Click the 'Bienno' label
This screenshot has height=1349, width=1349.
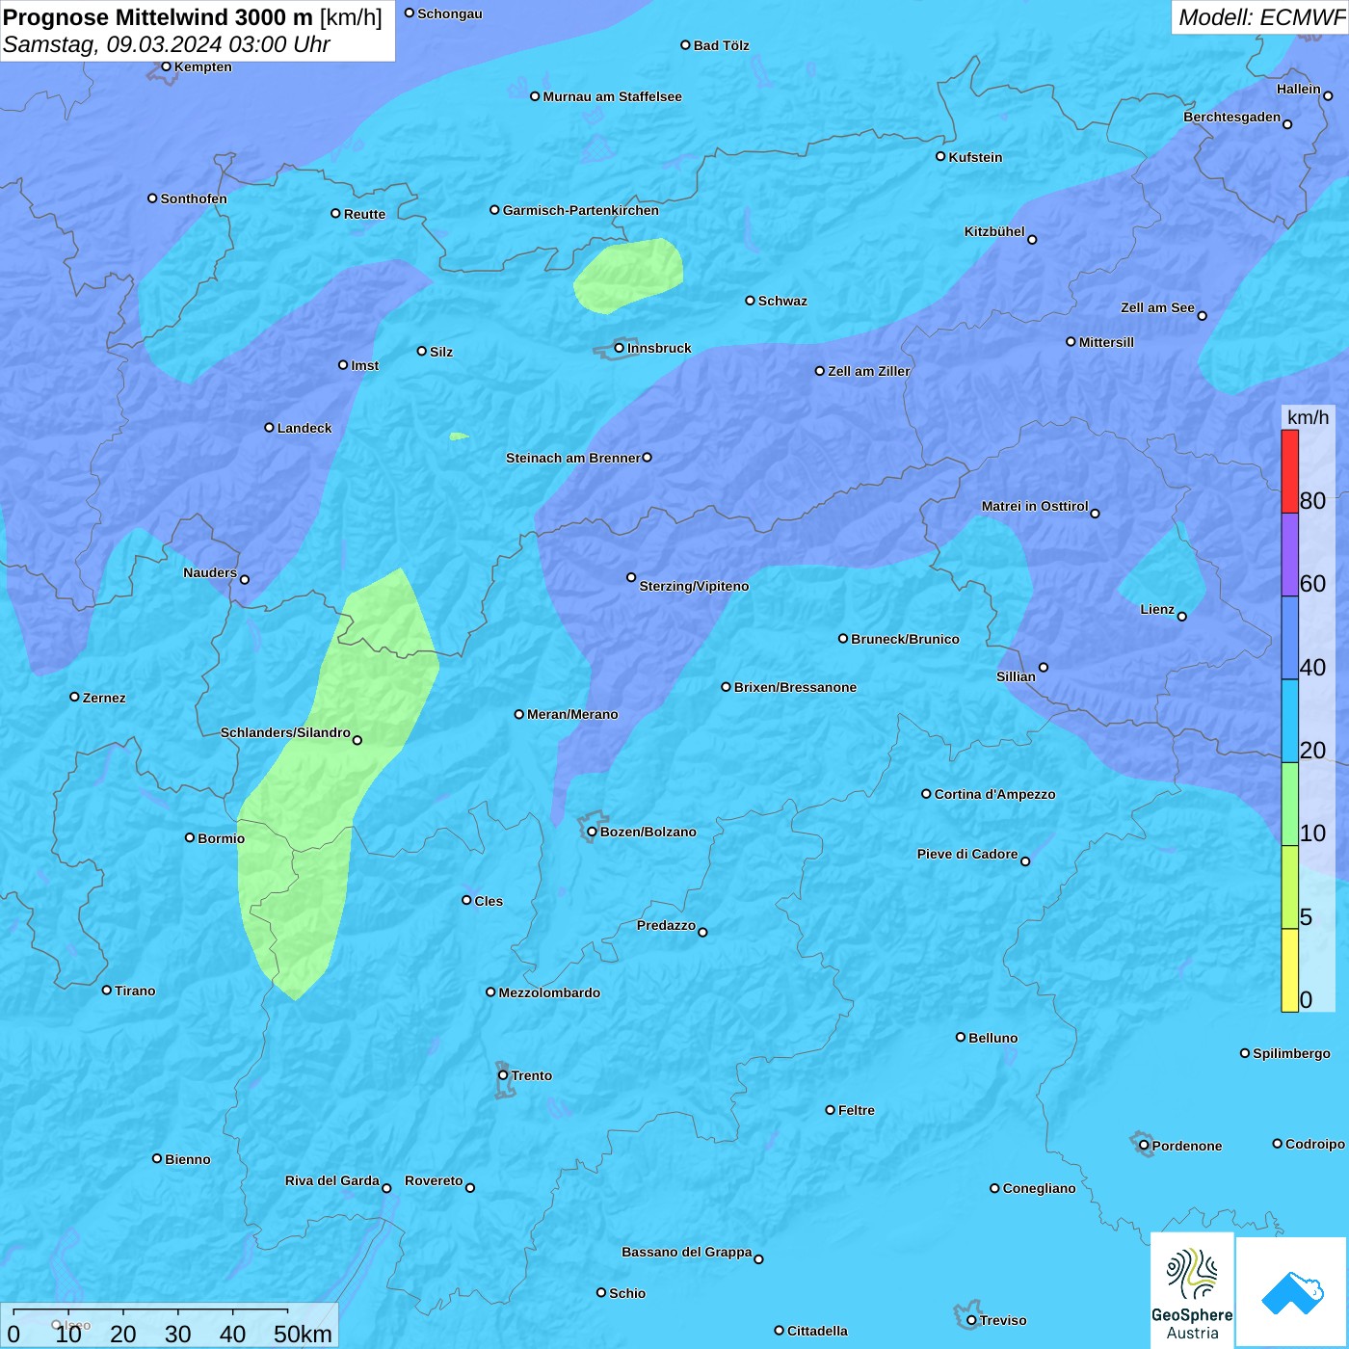coord(187,1159)
